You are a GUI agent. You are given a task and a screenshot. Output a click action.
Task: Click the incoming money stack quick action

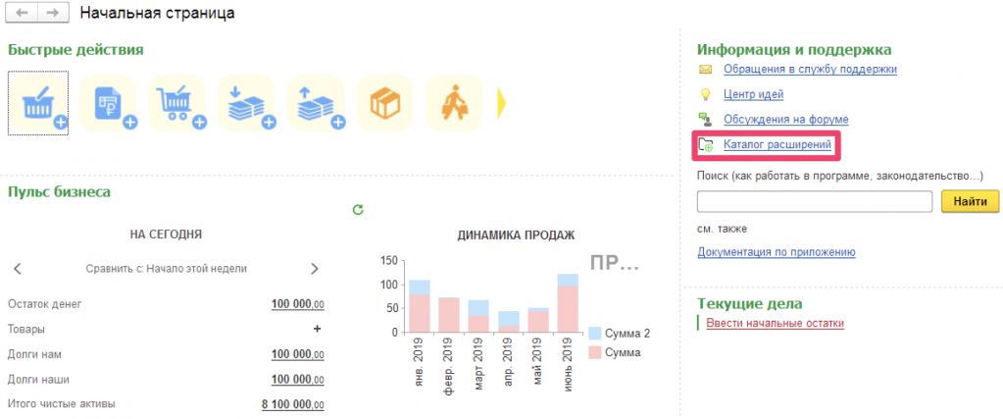pos(246,103)
